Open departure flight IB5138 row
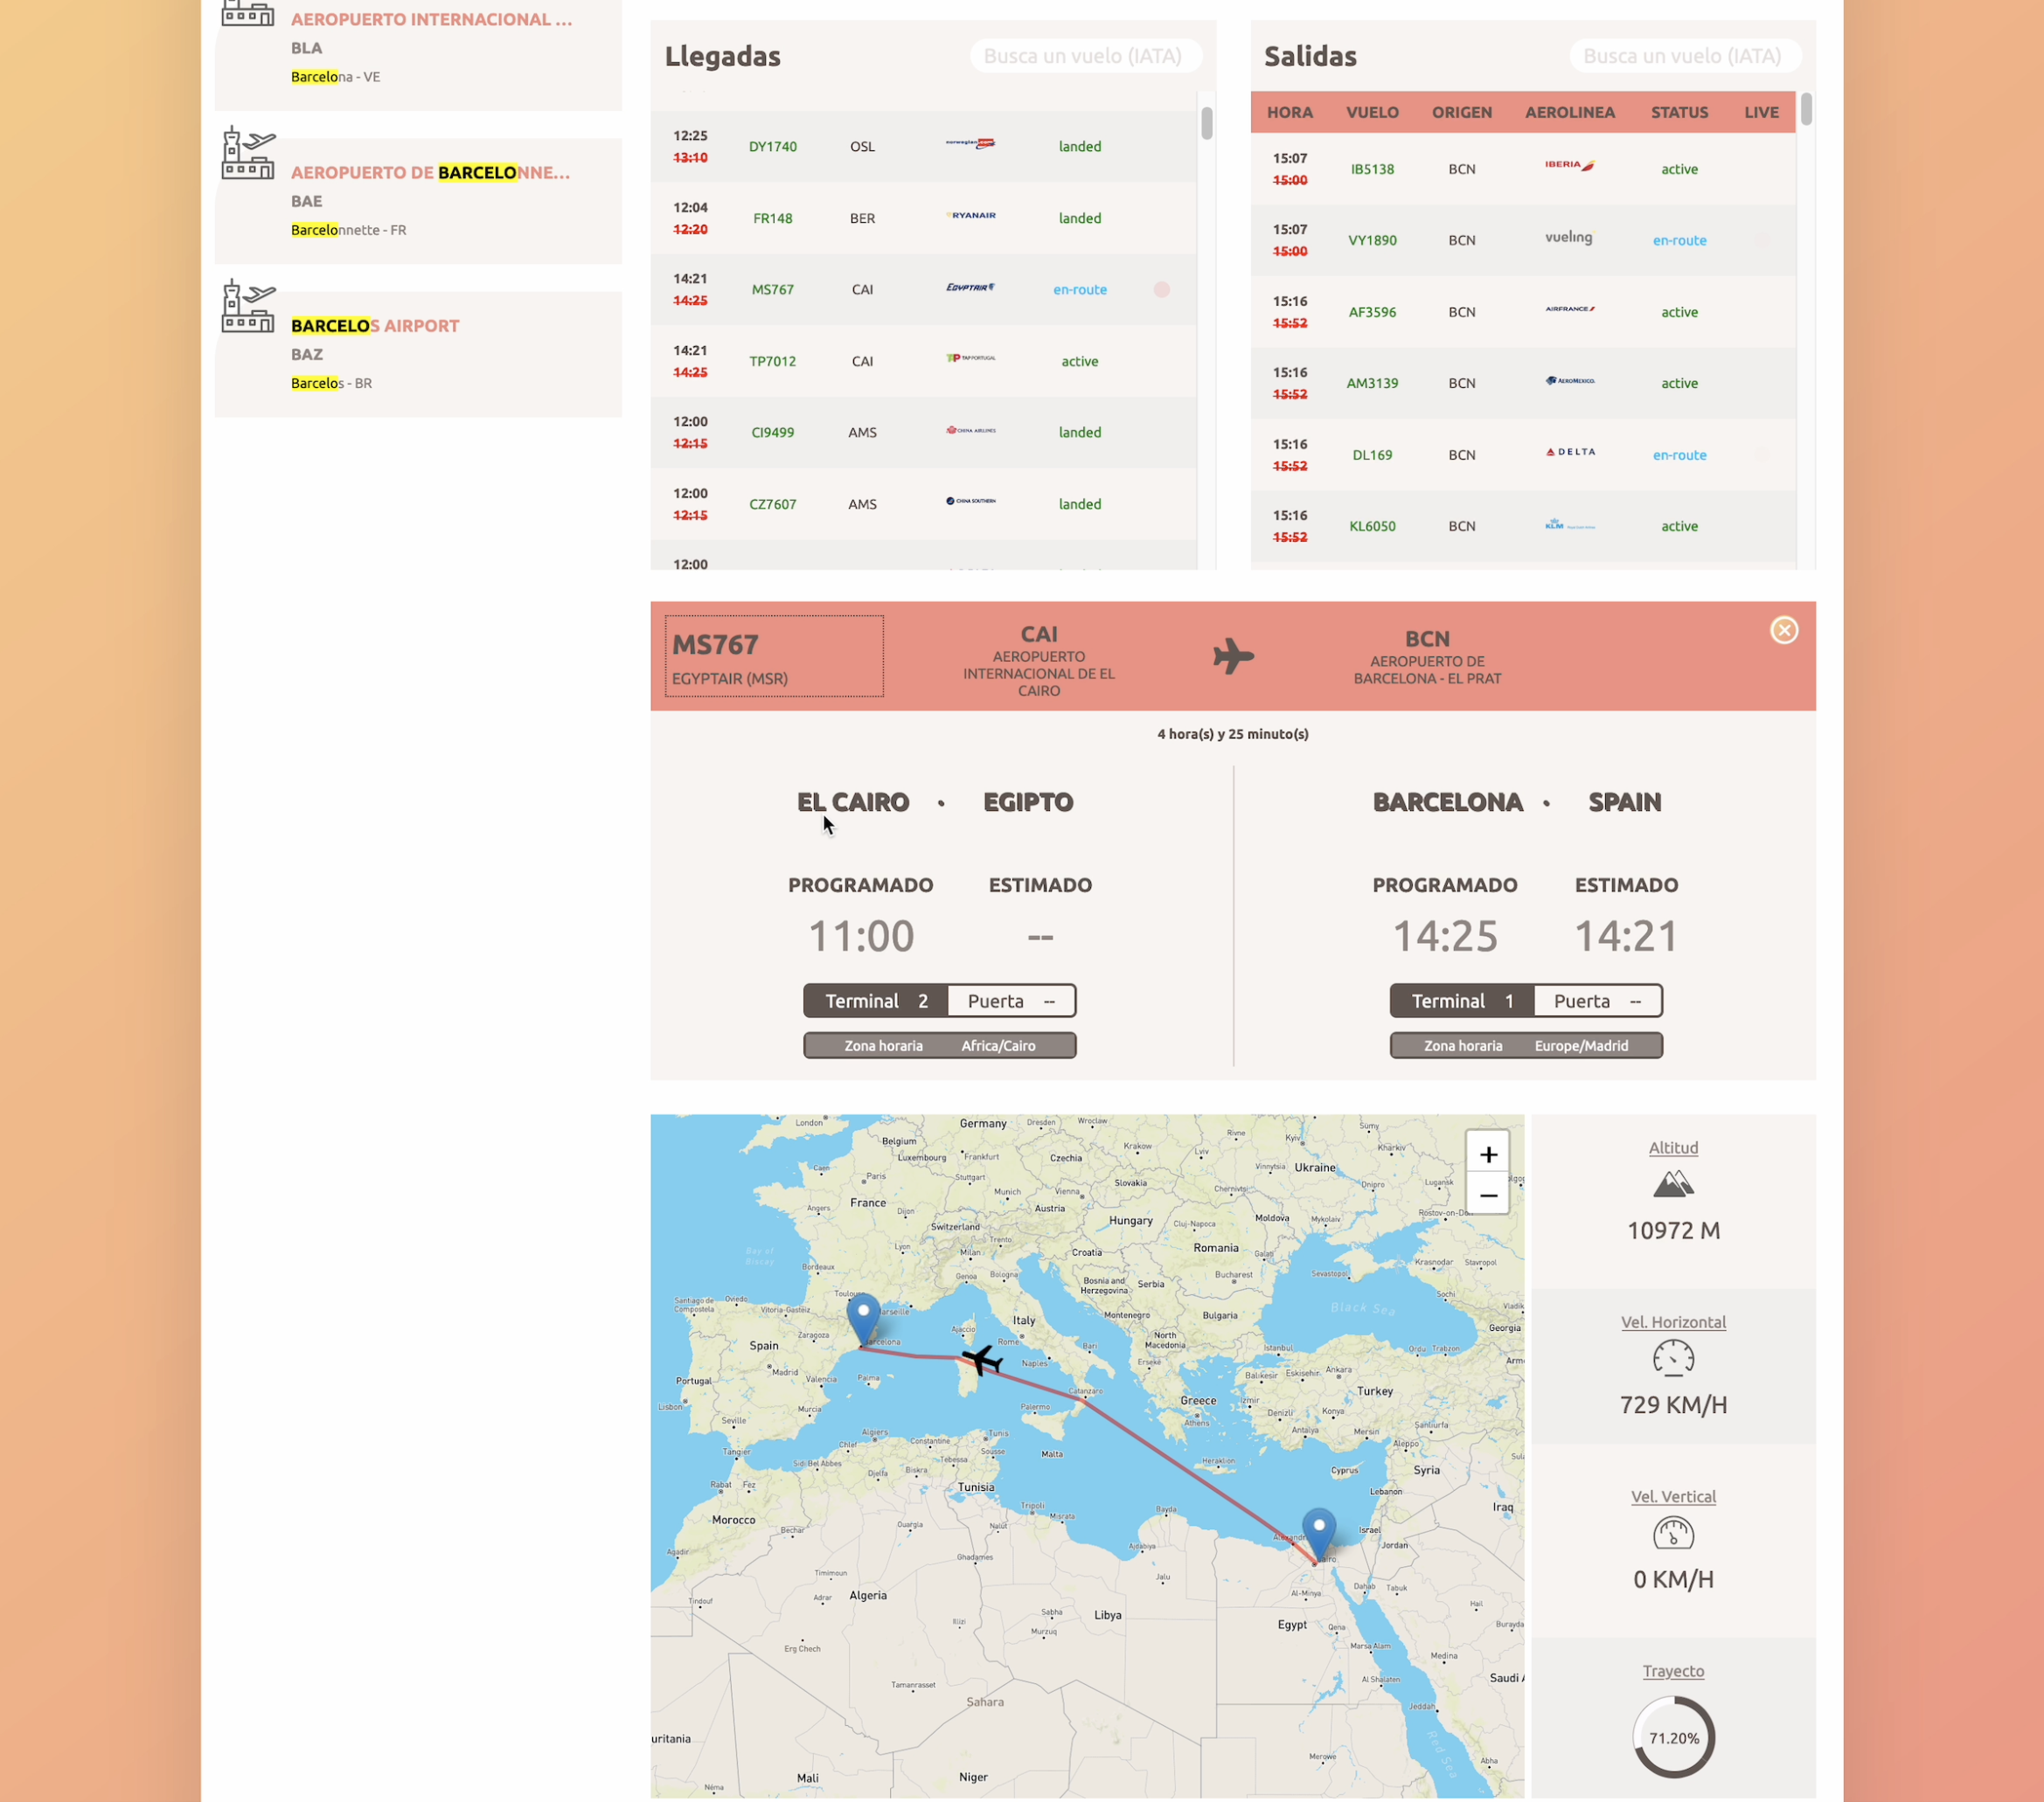 tap(1372, 170)
